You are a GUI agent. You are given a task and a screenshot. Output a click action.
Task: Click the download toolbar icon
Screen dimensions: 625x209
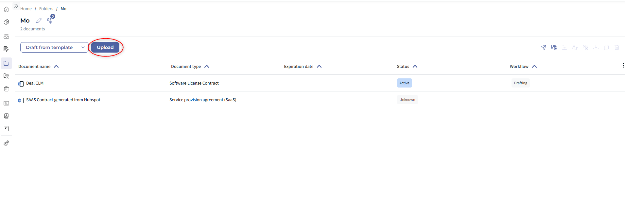(596, 47)
